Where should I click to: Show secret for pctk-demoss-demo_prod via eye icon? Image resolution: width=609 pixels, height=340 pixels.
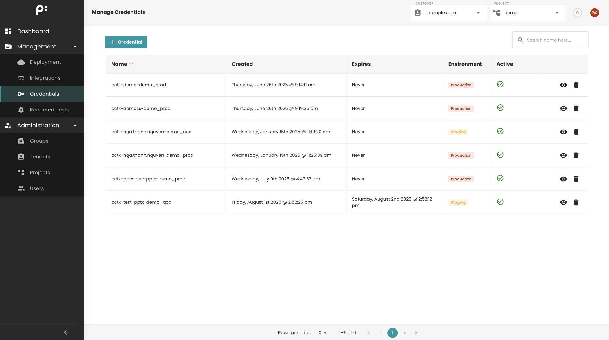tap(563, 109)
